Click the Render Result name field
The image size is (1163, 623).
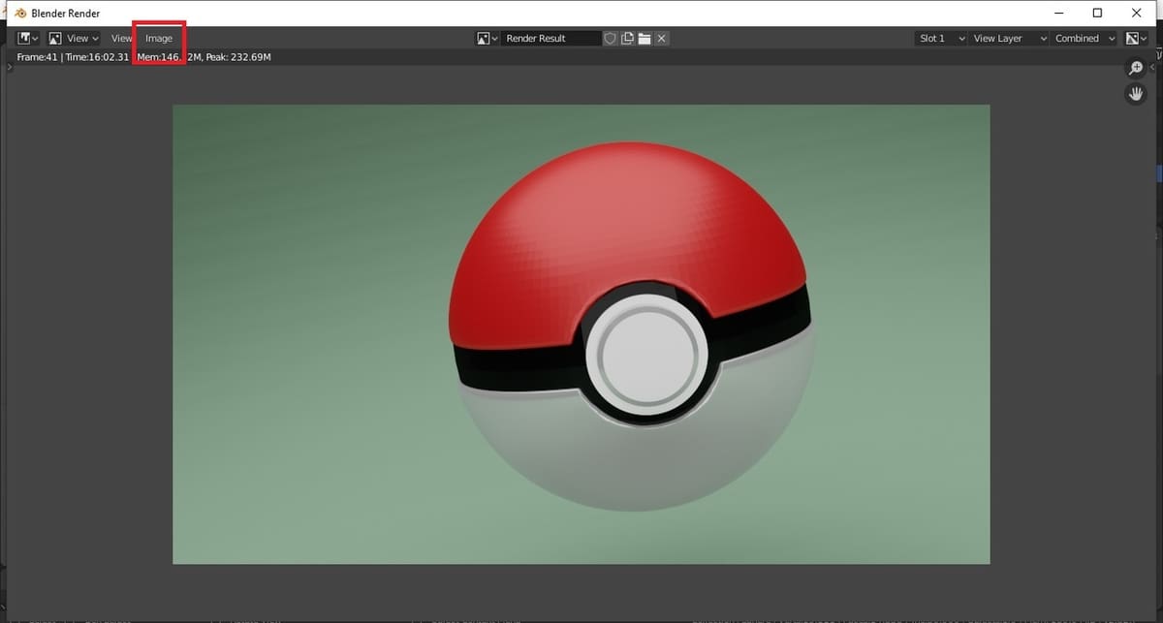point(551,38)
